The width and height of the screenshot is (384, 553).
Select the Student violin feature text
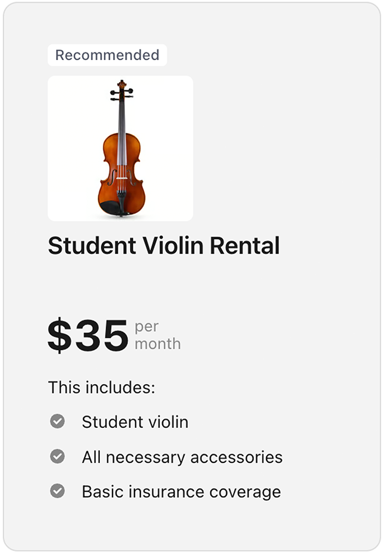[x=135, y=422]
